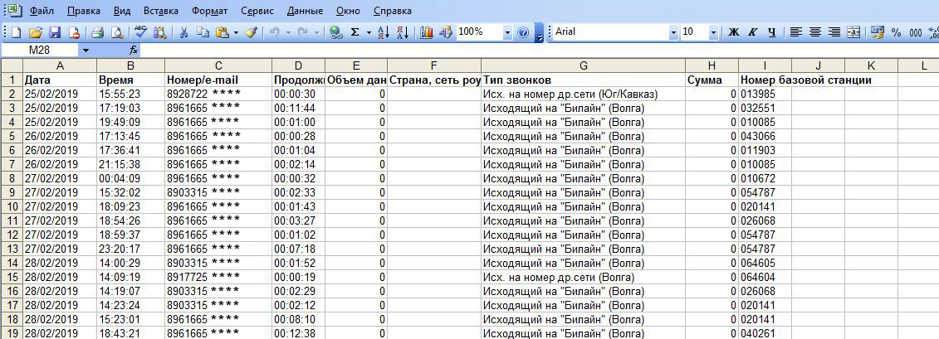Open the Окно menu
This screenshot has width=939, height=339.
coord(349,11)
